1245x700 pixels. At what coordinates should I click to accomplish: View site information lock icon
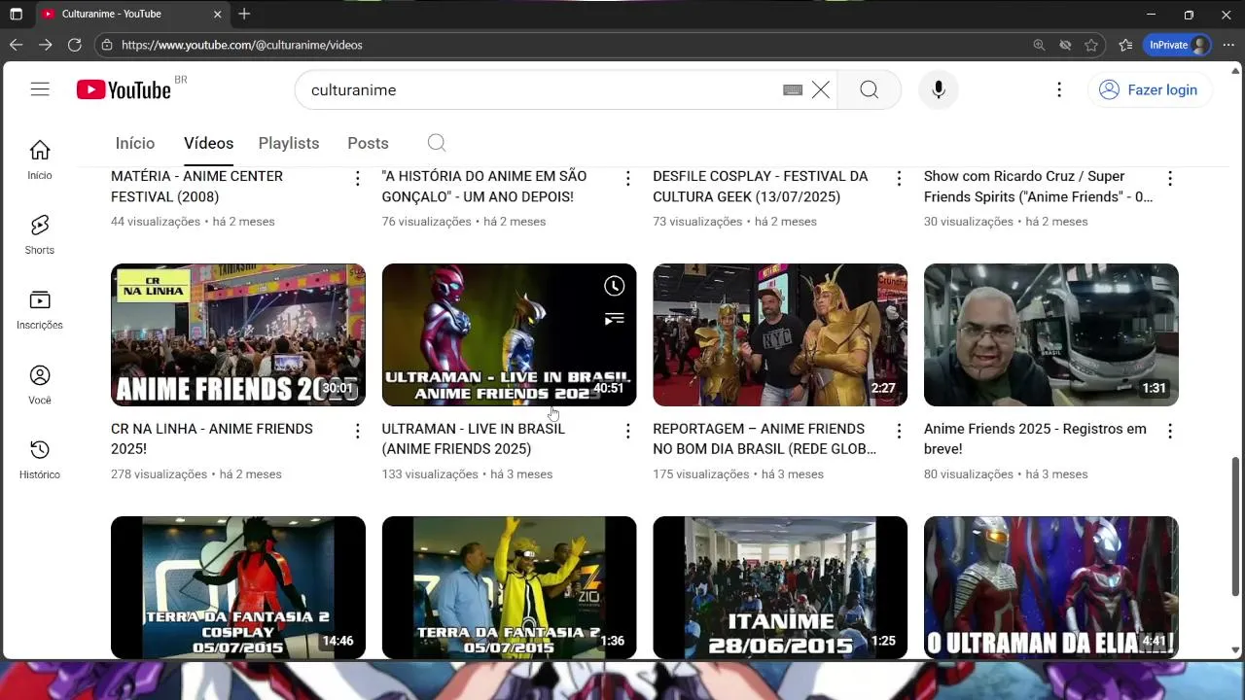tap(107, 45)
